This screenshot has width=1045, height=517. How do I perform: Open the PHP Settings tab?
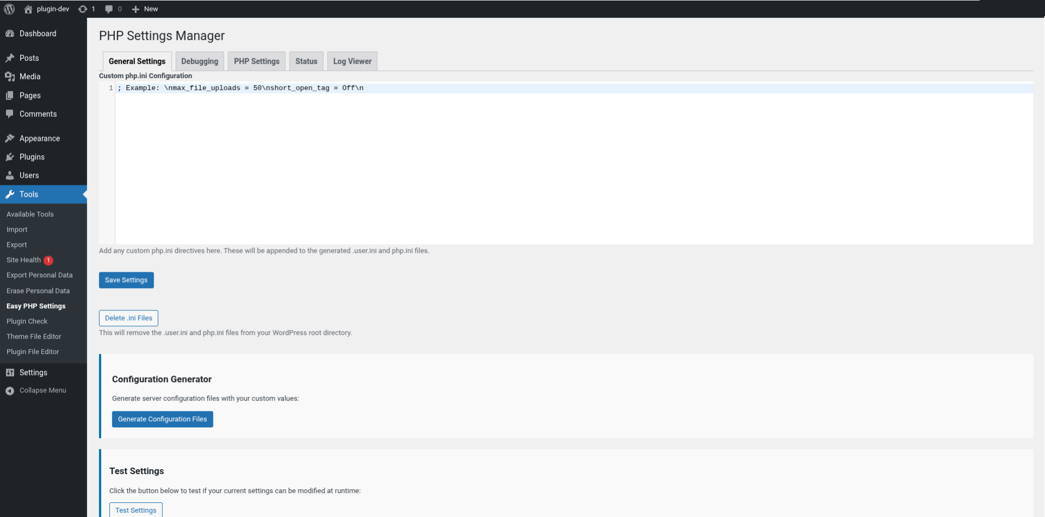[x=256, y=61]
